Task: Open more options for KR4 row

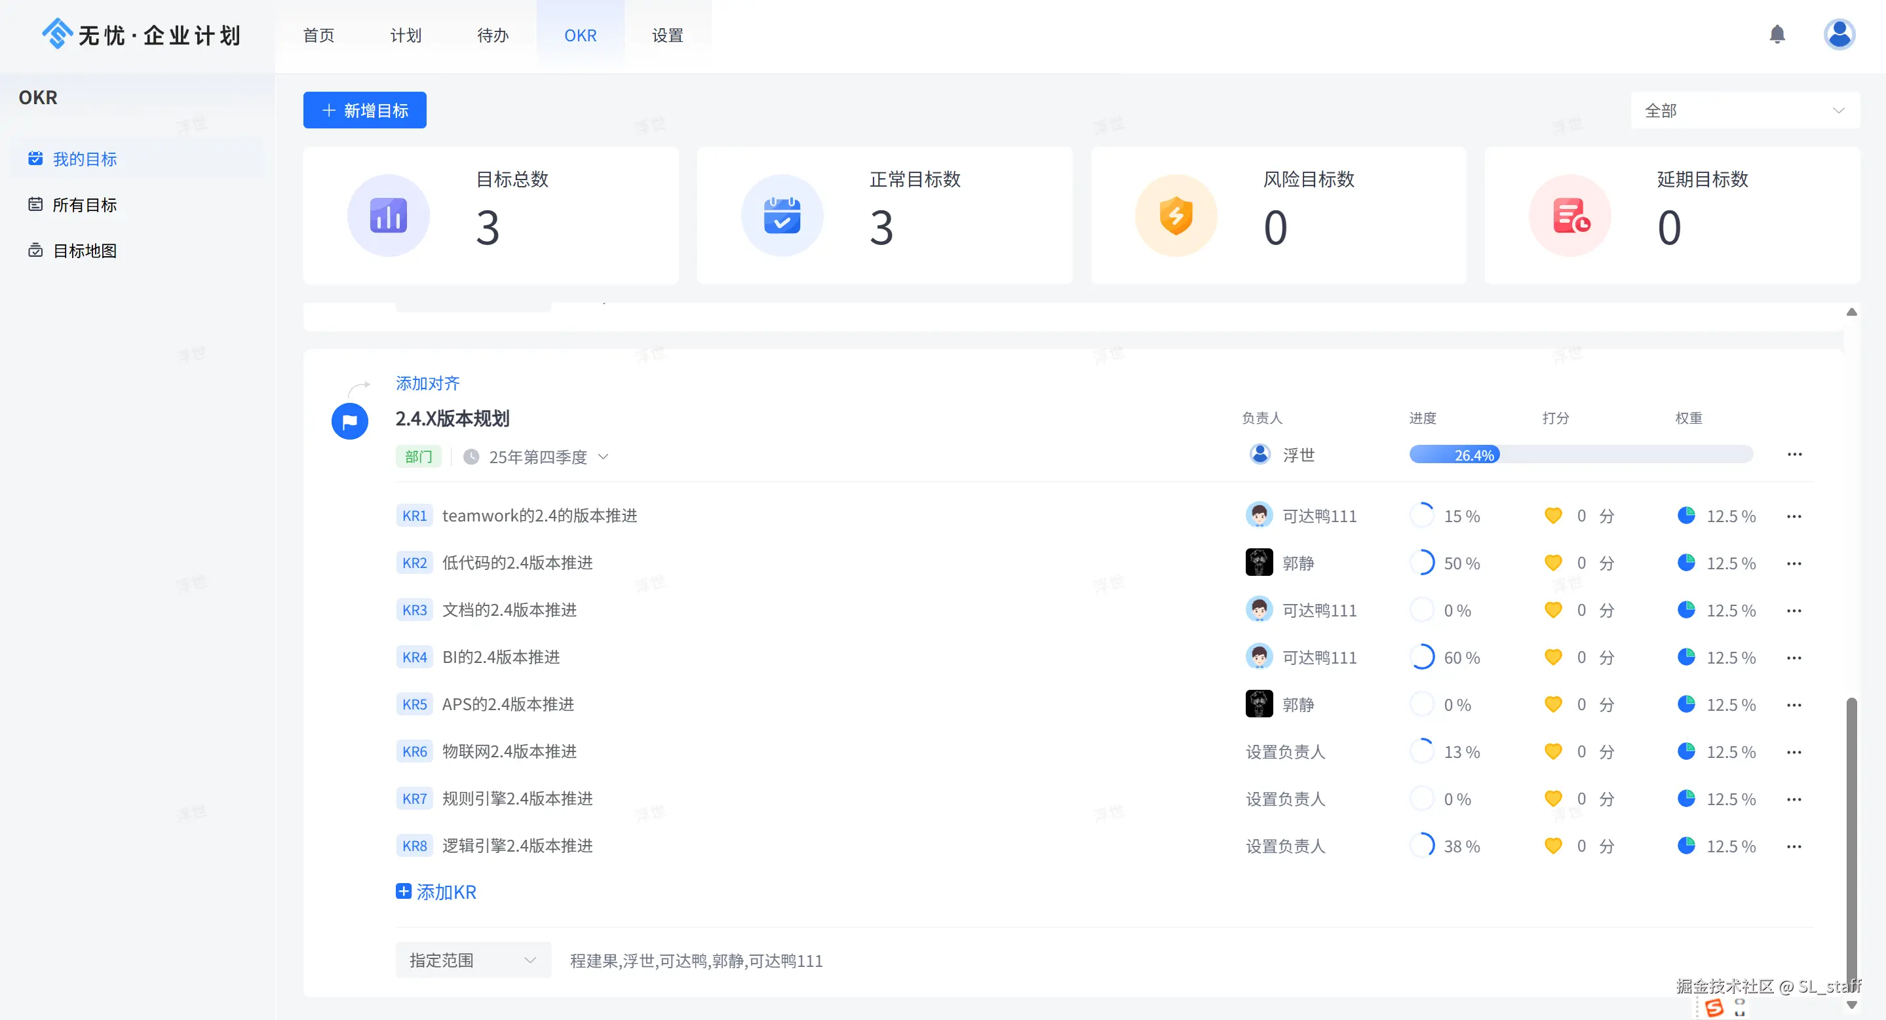Action: pos(1794,658)
